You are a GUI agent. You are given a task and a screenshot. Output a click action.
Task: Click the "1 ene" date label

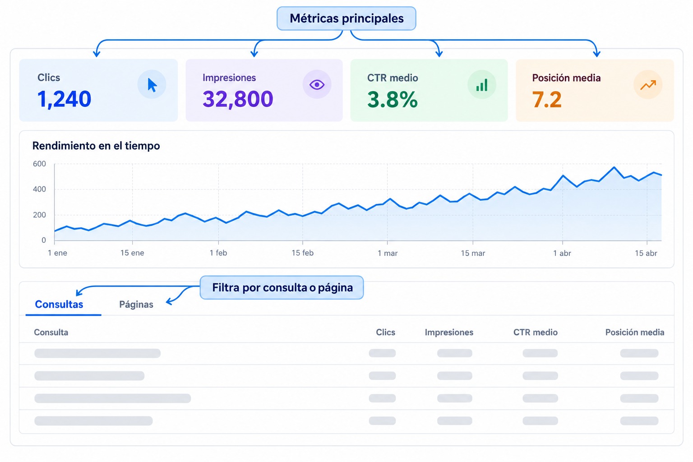[x=57, y=253]
